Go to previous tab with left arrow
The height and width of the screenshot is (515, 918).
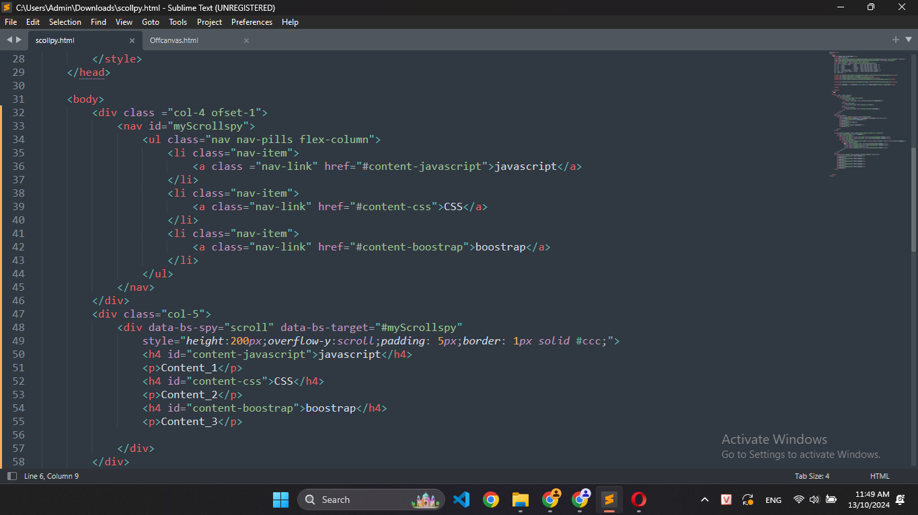point(9,40)
